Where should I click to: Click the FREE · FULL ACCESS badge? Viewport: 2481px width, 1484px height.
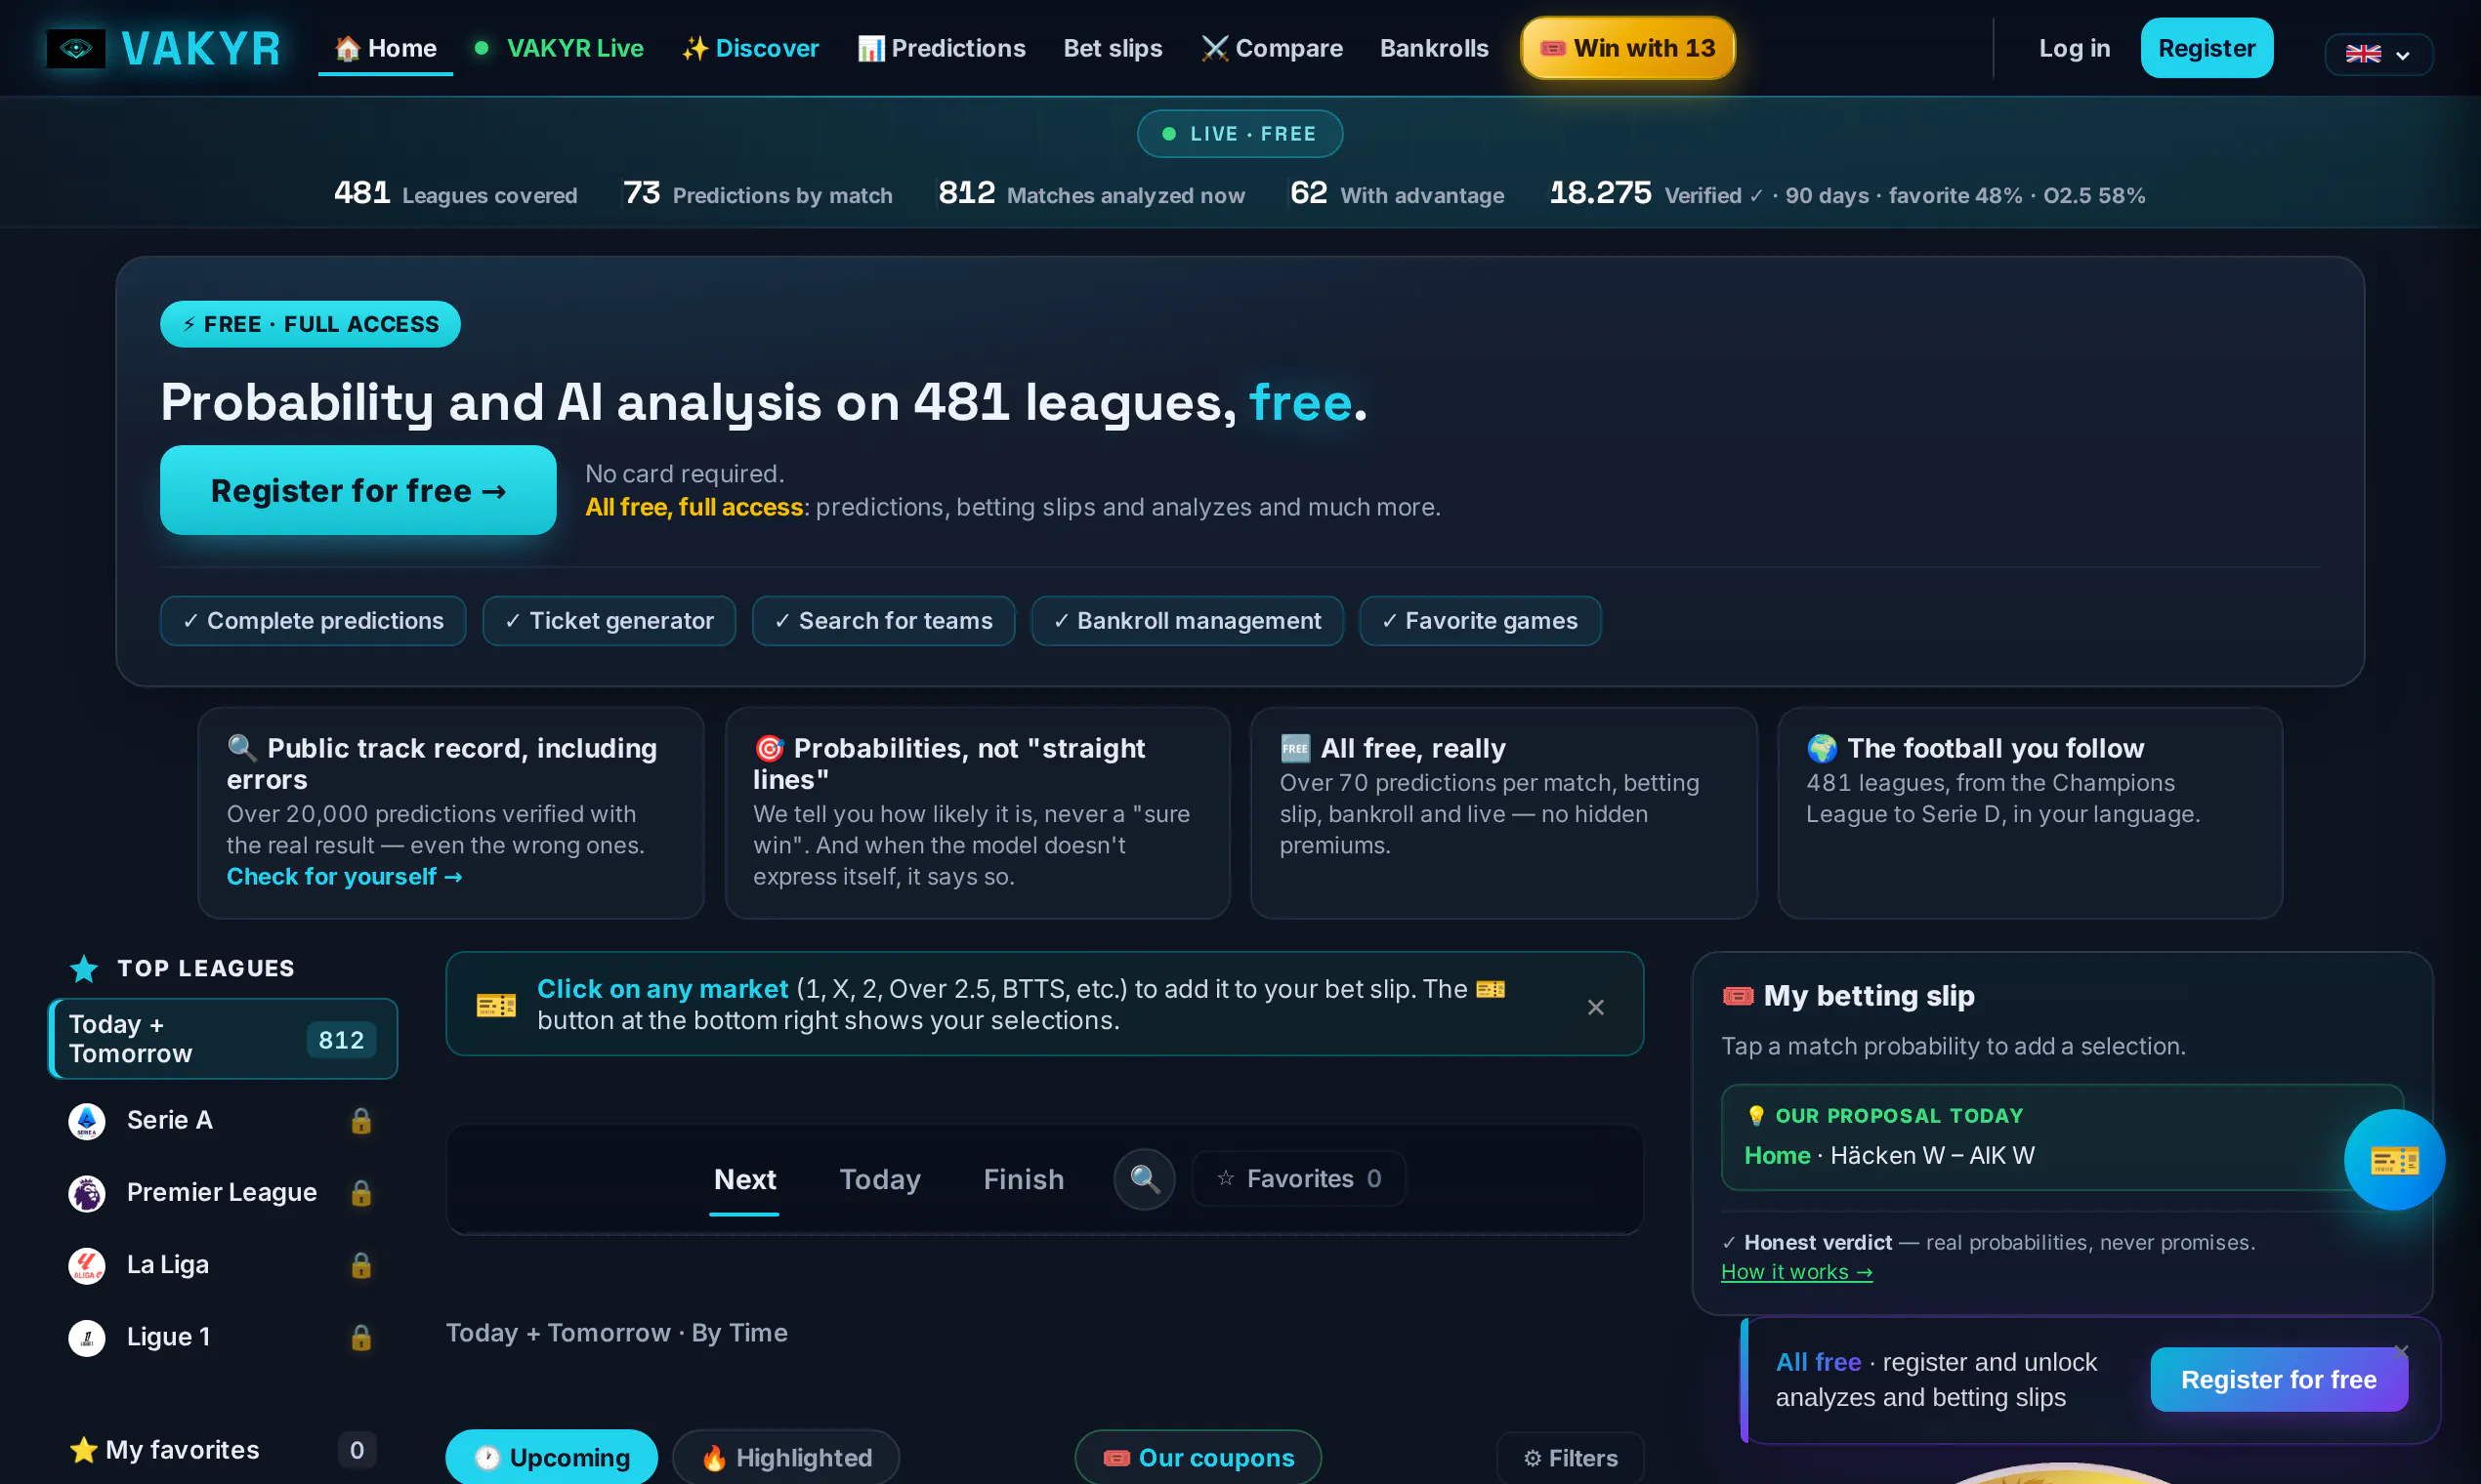[x=311, y=324]
